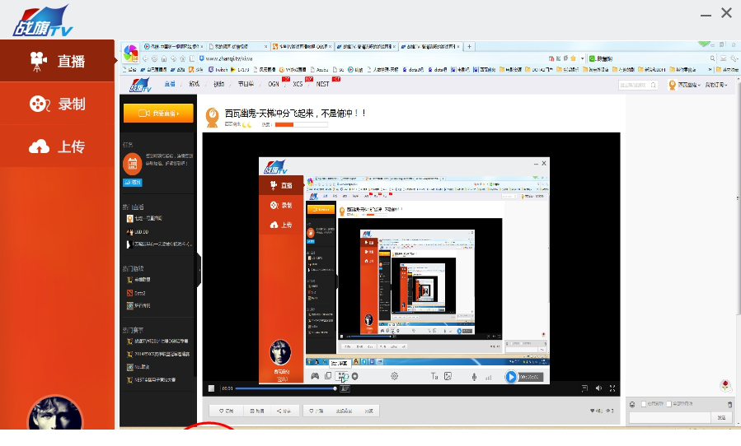Screen dimensions: 741x446
Task: Click the Twitch bookmark
Action: click(218, 69)
